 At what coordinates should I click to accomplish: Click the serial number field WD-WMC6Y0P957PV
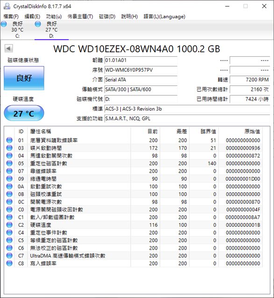click(141, 70)
